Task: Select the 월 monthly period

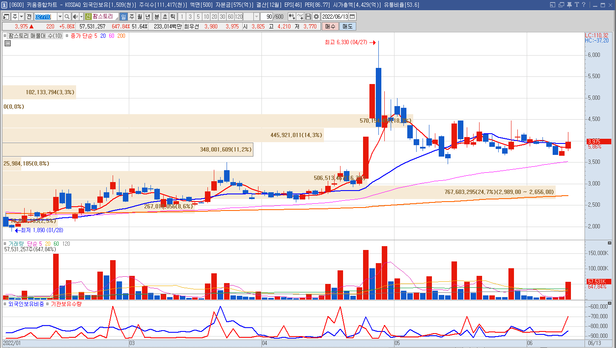Action: pos(139,17)
